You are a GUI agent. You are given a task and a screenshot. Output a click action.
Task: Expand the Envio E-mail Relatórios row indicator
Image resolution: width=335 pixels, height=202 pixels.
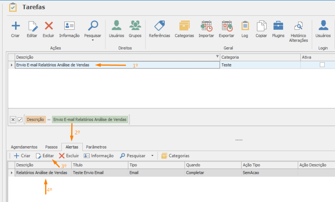[11, 65]
